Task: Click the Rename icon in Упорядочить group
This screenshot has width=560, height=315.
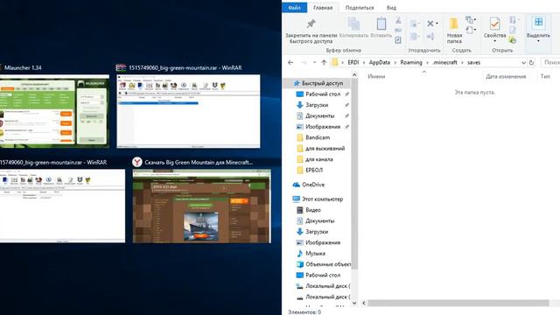Action: [430, 37]
